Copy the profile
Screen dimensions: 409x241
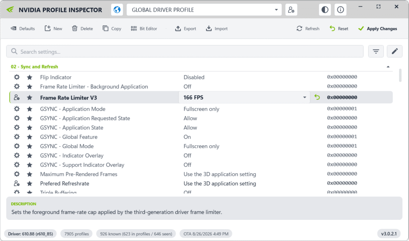(112, 29)
